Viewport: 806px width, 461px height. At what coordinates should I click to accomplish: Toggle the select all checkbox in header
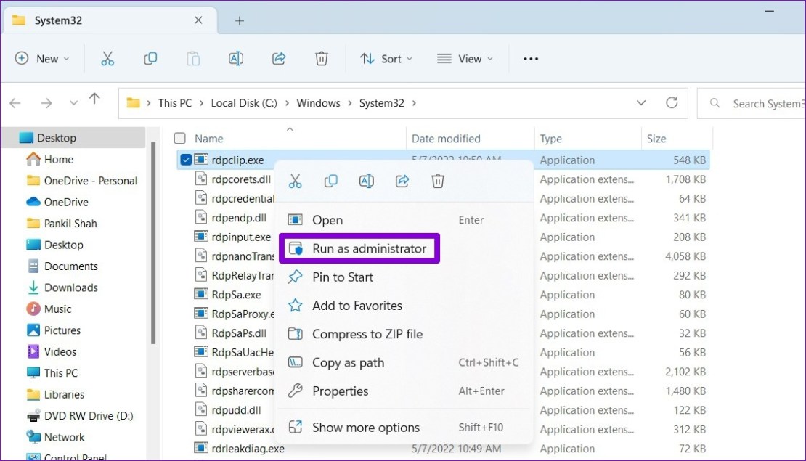point(180,138)
